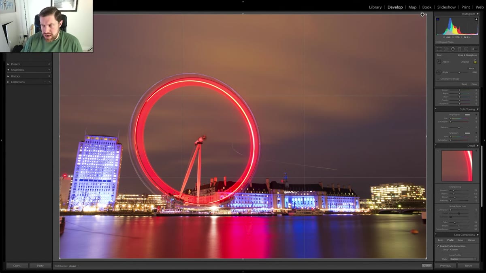
Task: Add new collection with plus icon
Action: 49,82
